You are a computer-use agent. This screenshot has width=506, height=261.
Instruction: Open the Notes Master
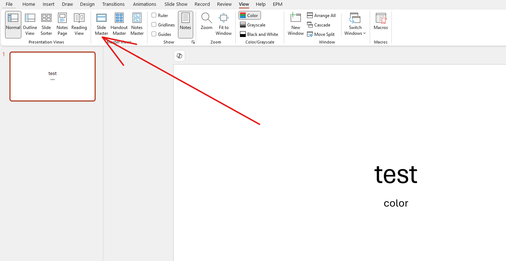click(137, 24)
